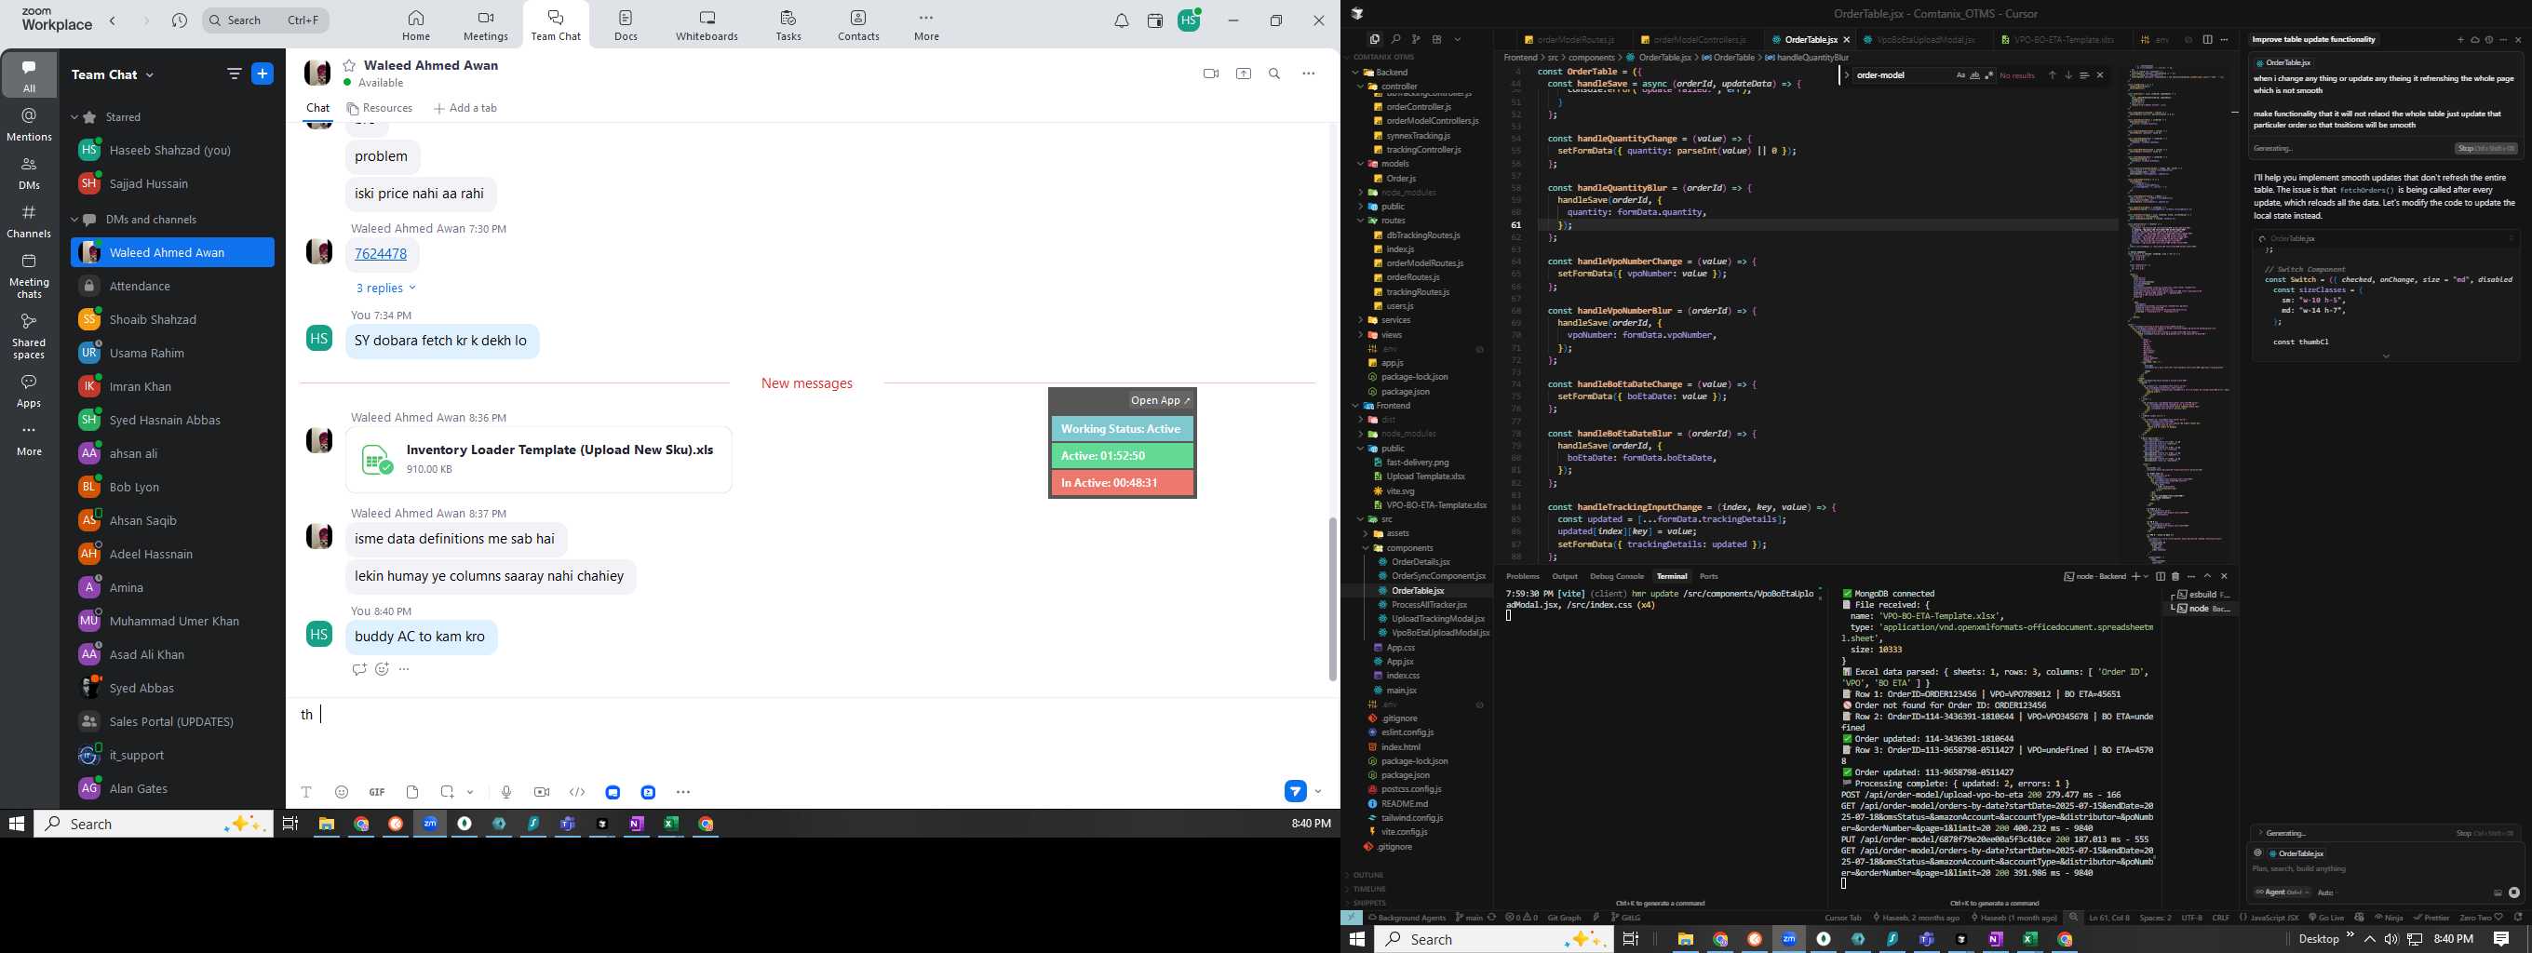This screenshot has height=953, width=2532.
Task: Open search in chat magnifier icon
Action: 1275,74
